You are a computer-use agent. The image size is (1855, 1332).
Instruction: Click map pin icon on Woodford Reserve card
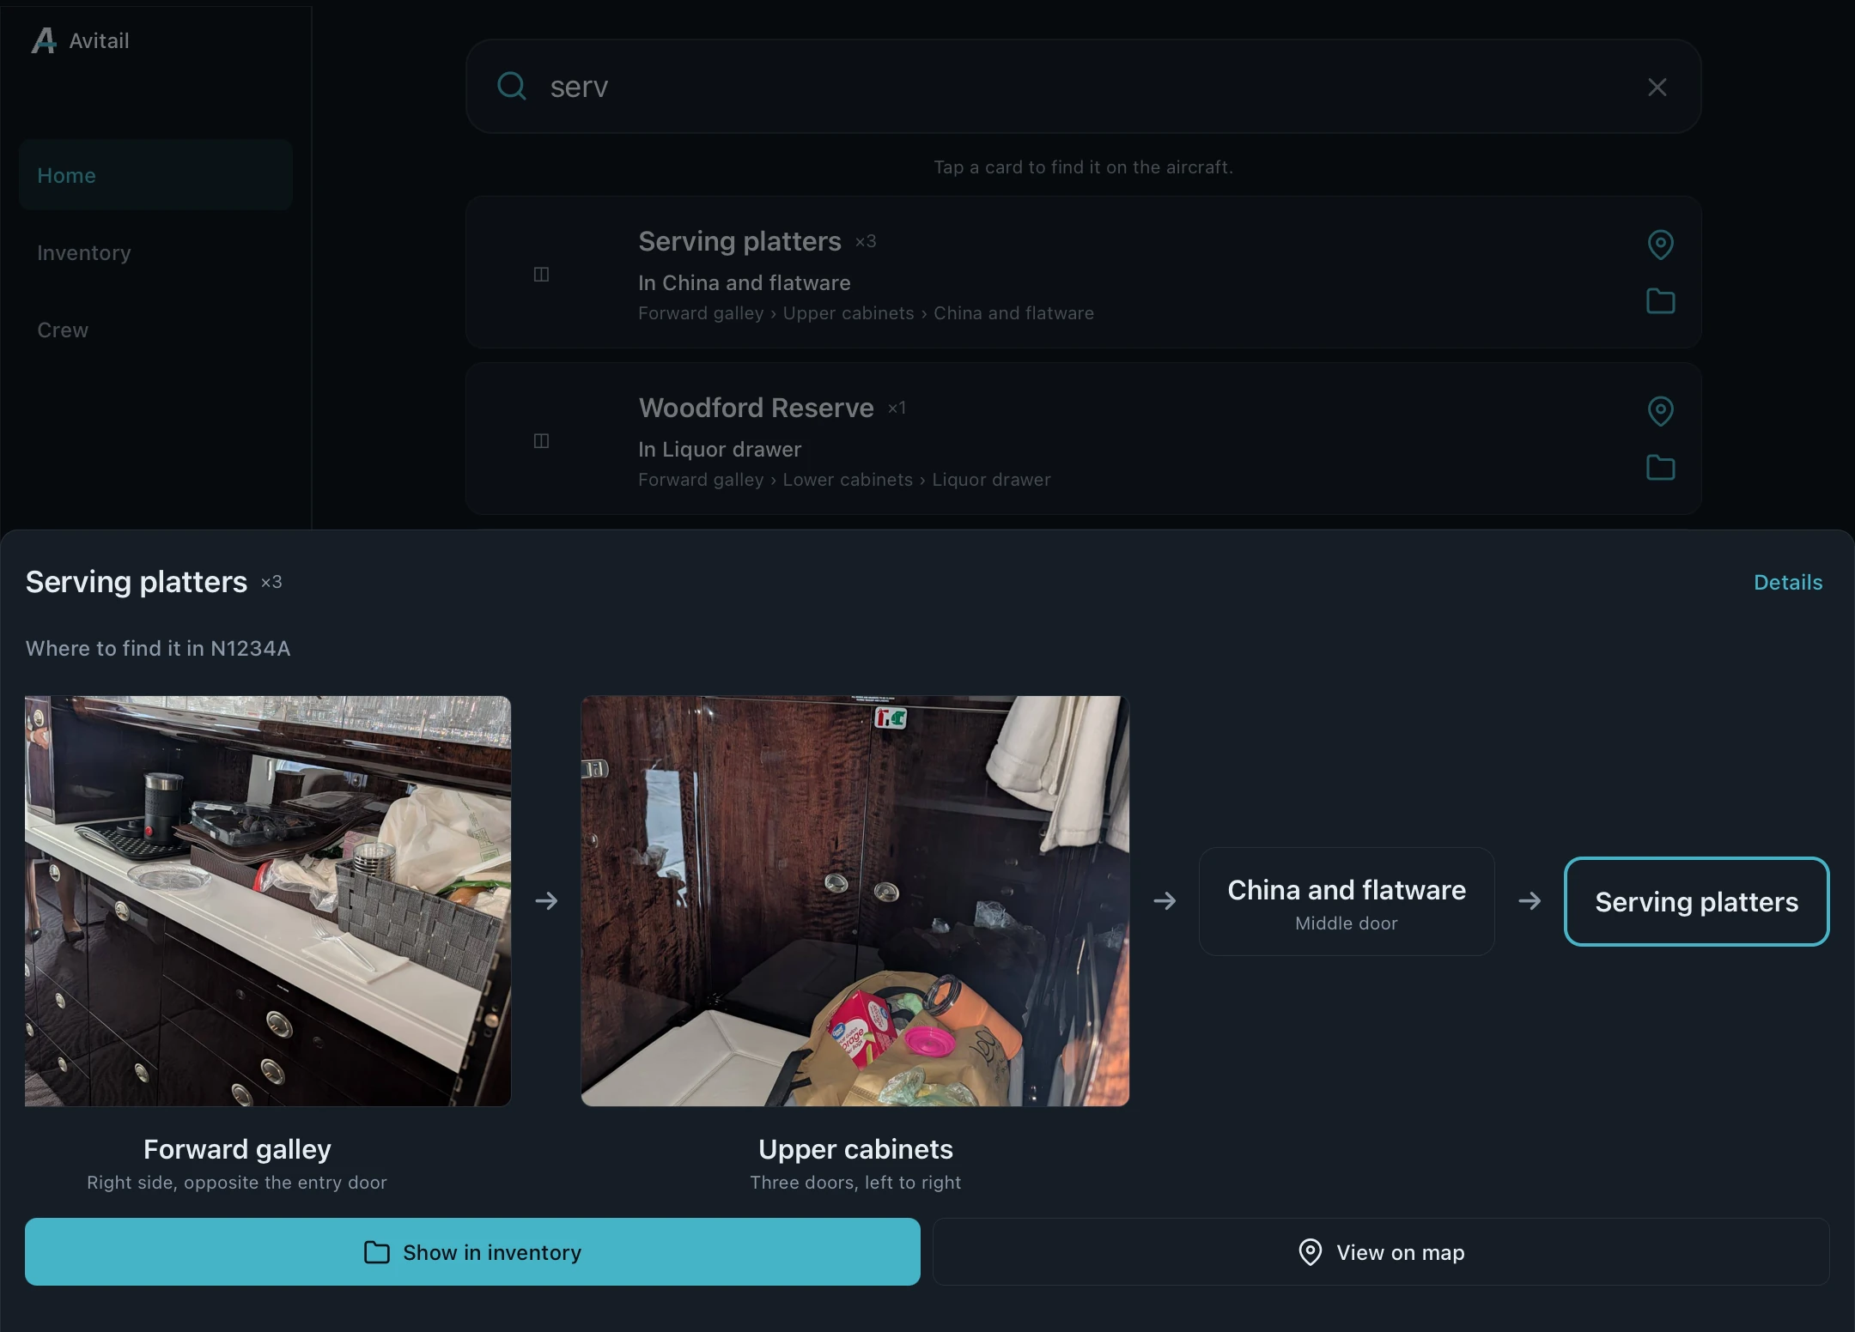[1660, 411]
